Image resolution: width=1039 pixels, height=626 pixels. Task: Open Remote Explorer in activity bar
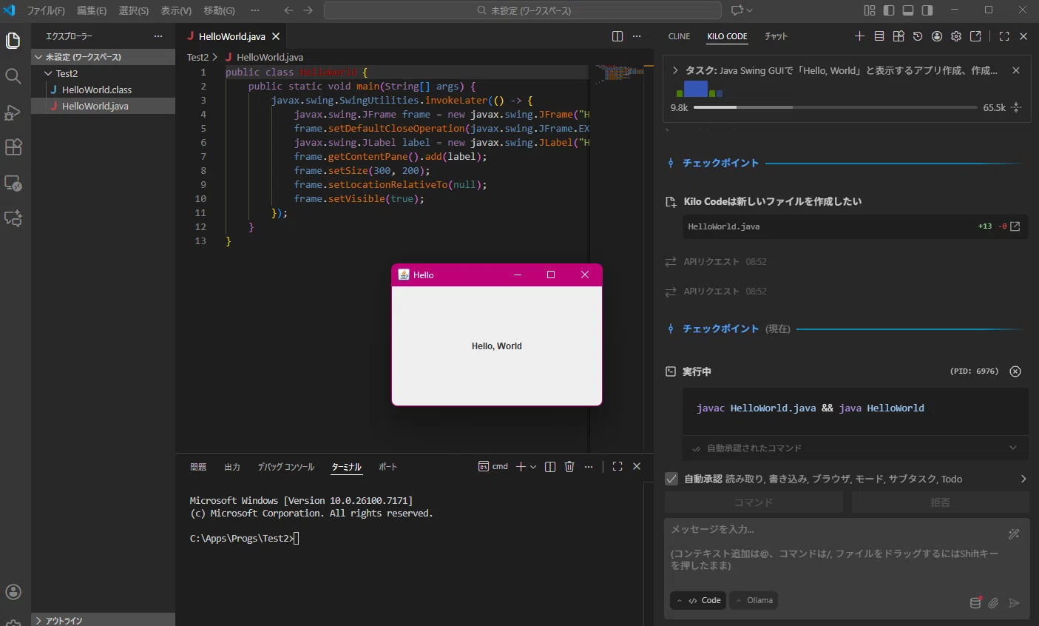click(13, 183)
